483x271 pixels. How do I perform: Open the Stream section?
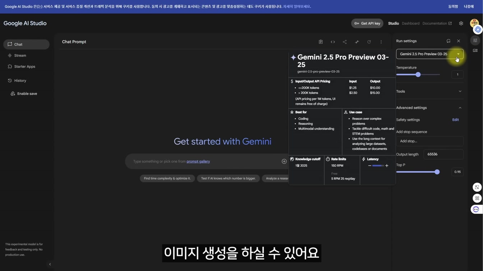26,56
